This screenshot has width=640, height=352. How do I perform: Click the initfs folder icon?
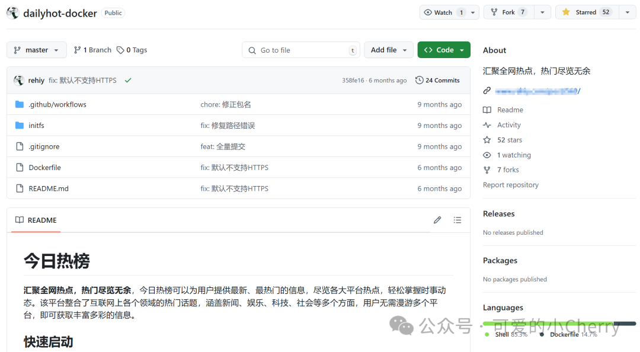coord(19,126)
